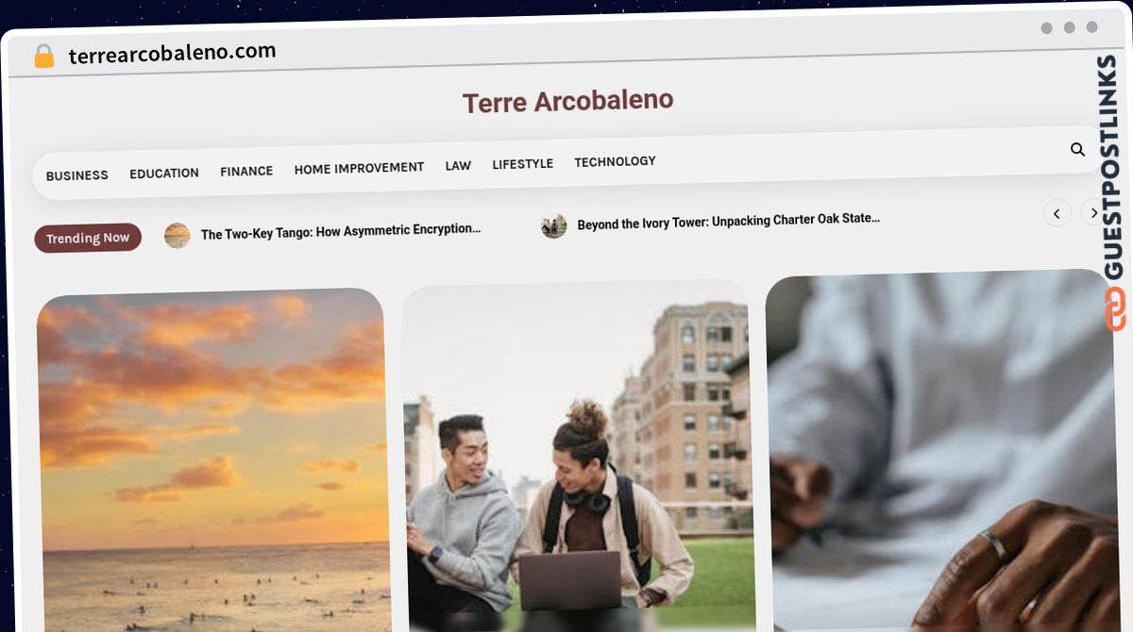Go to next trending post arrow

click(1093, 213)
